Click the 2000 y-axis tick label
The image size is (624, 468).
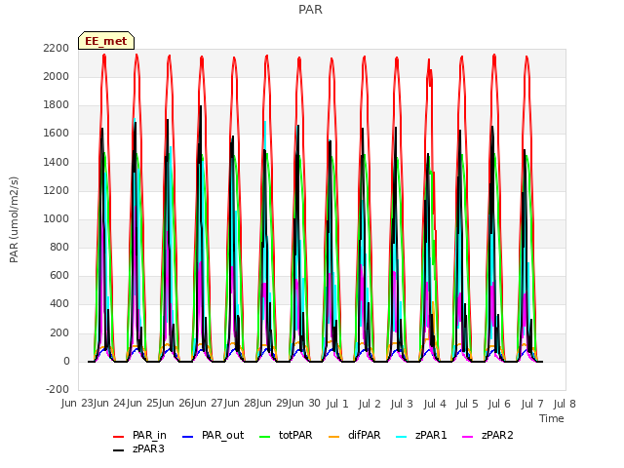point(57,76)
